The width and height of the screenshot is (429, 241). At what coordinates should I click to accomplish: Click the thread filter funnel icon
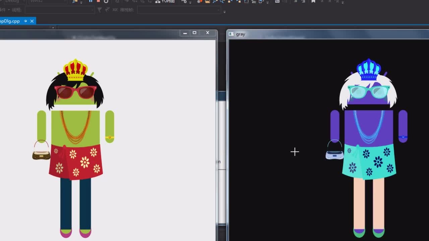point(100,10)
